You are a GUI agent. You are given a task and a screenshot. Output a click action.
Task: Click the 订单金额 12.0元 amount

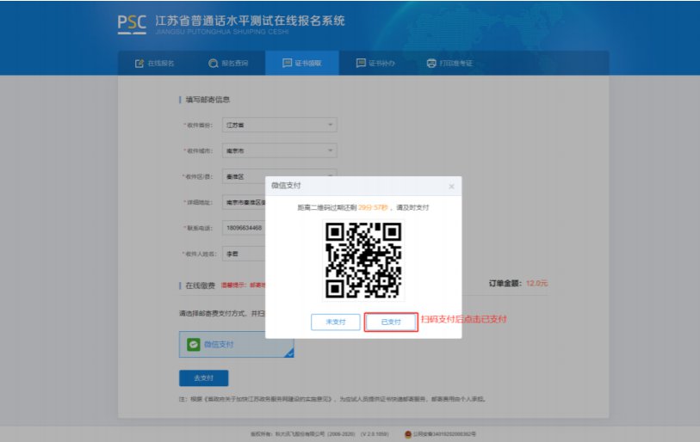coord(518,283)
